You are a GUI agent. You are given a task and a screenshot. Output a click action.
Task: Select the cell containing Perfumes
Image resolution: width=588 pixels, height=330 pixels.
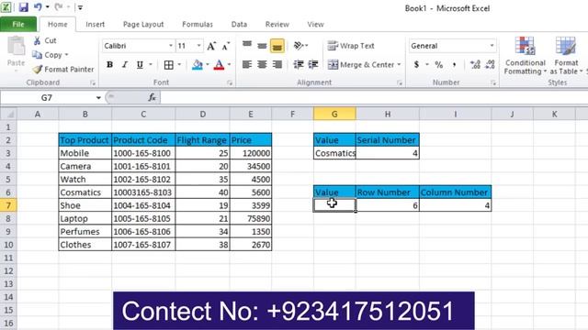[85, 232]
